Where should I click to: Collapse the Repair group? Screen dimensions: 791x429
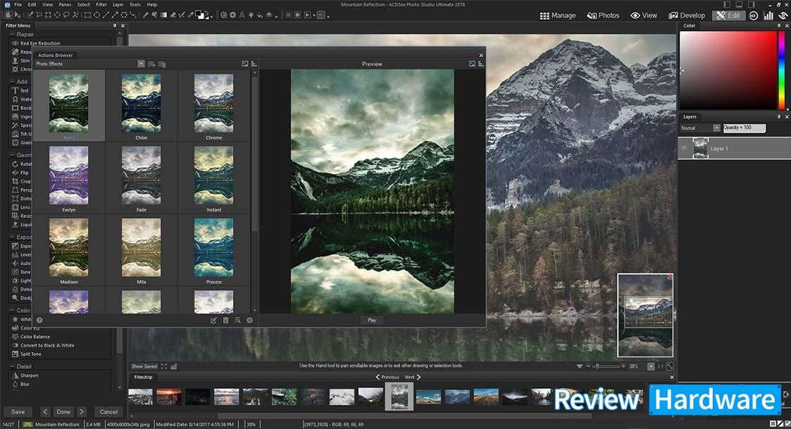pos(12,35)
